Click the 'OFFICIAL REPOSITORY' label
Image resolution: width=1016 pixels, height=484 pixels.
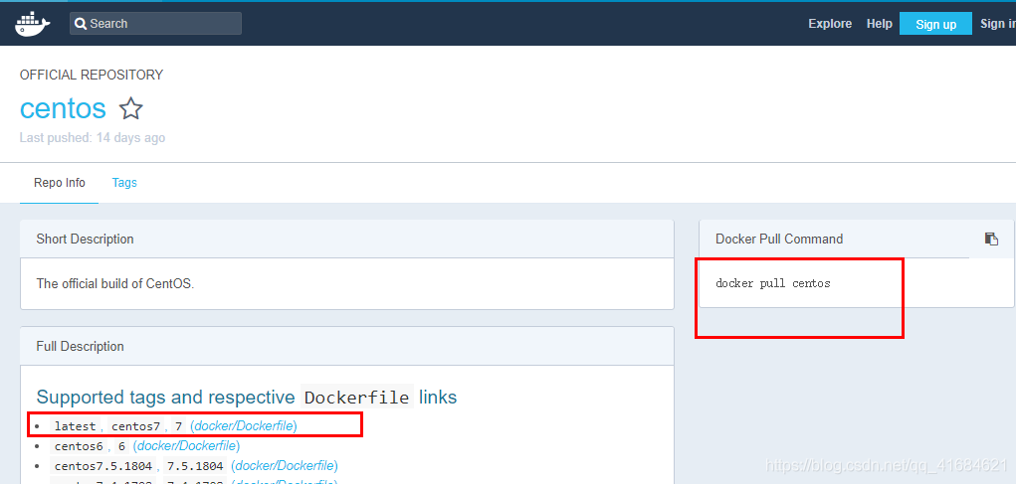click(92, 76)
